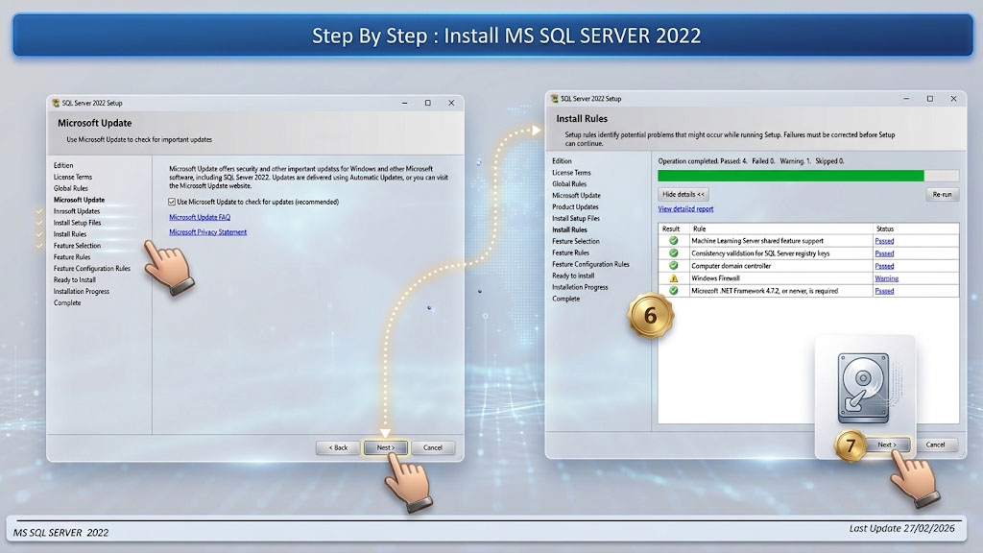Click the gold step 7 badge
The height and width of the screenshot is (553, 983).
[x=851, y=445]
